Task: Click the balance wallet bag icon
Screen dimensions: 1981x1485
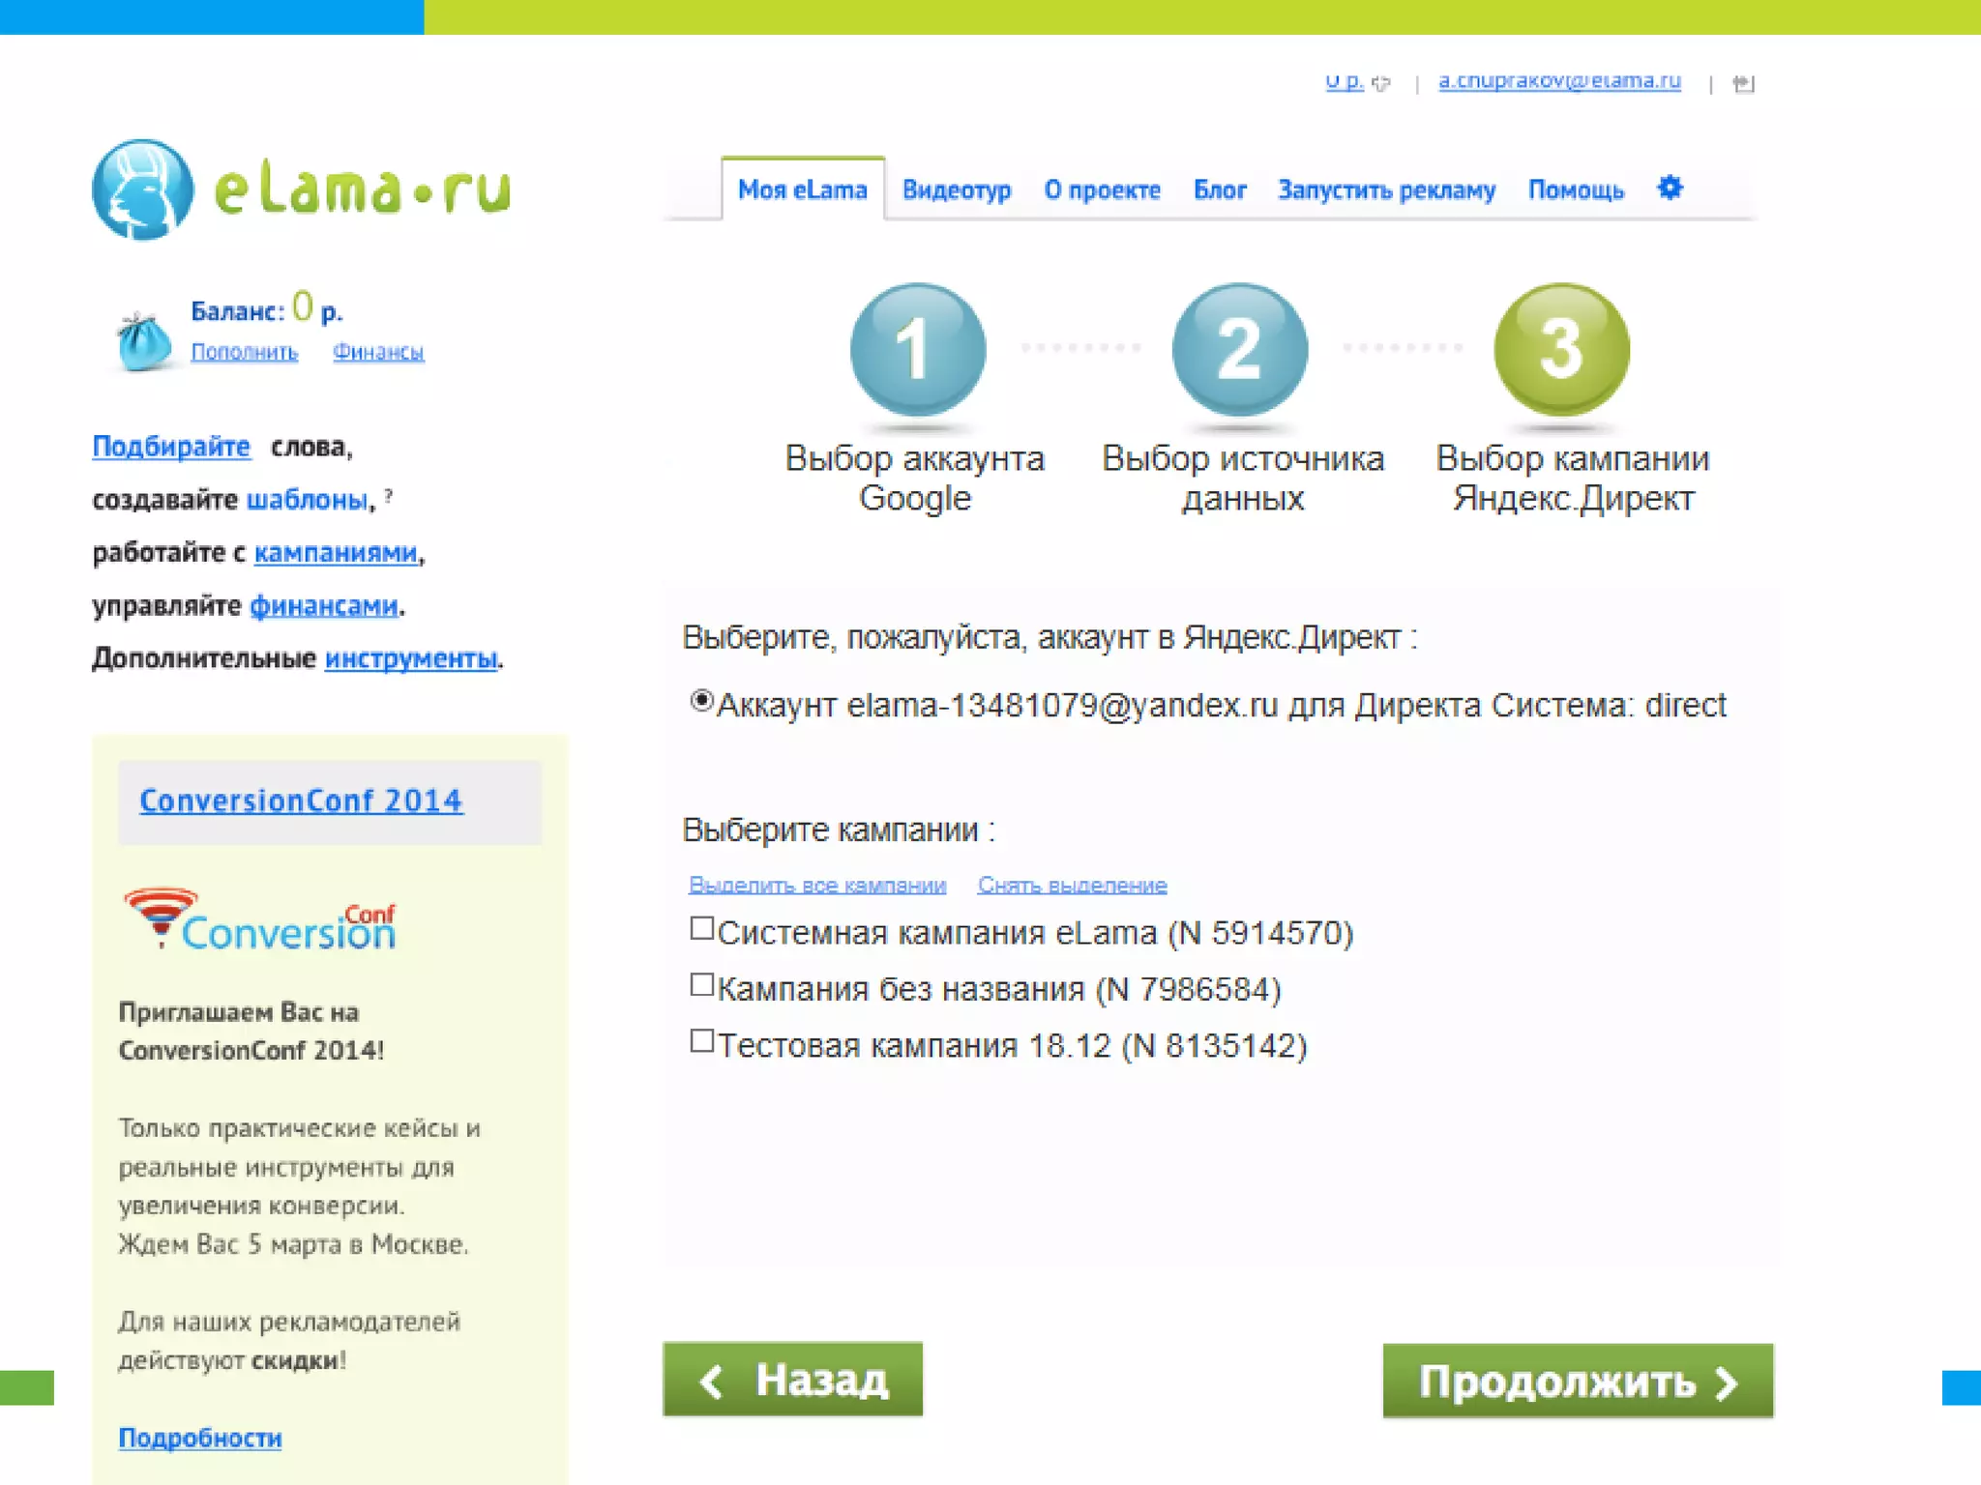Action: [x=143, y=342]
